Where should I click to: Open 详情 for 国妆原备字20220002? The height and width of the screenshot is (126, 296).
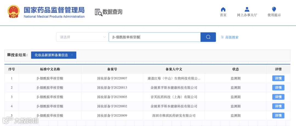click(x=278, y=106)
